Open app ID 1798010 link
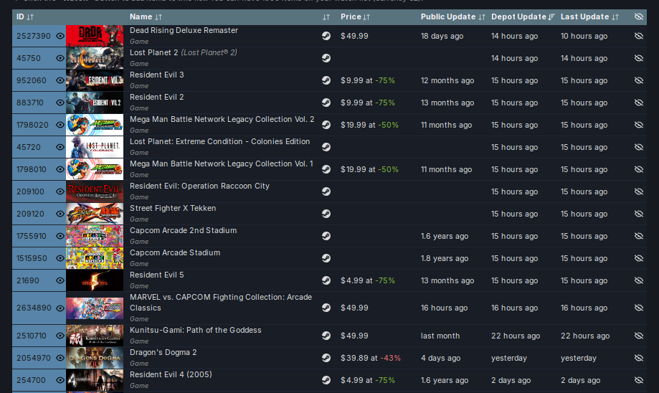The image size is (659, 393). 32,169
